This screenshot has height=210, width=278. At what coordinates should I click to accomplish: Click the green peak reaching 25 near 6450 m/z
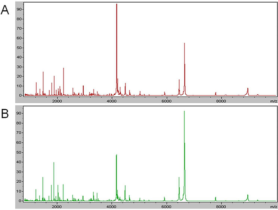click(179, 178)
